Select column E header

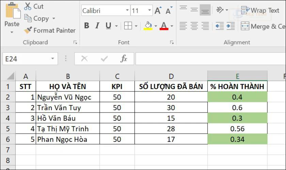(238, 76)
